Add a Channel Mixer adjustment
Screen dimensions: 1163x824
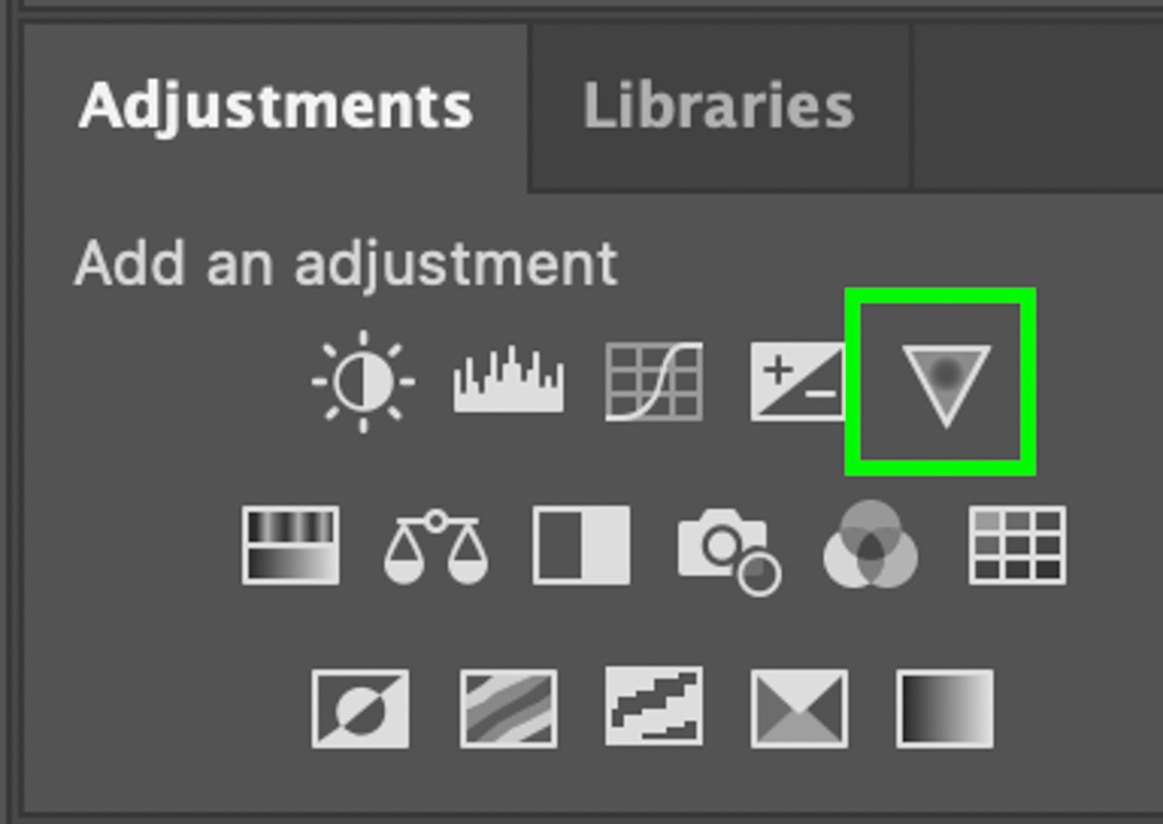coord(870,545)
